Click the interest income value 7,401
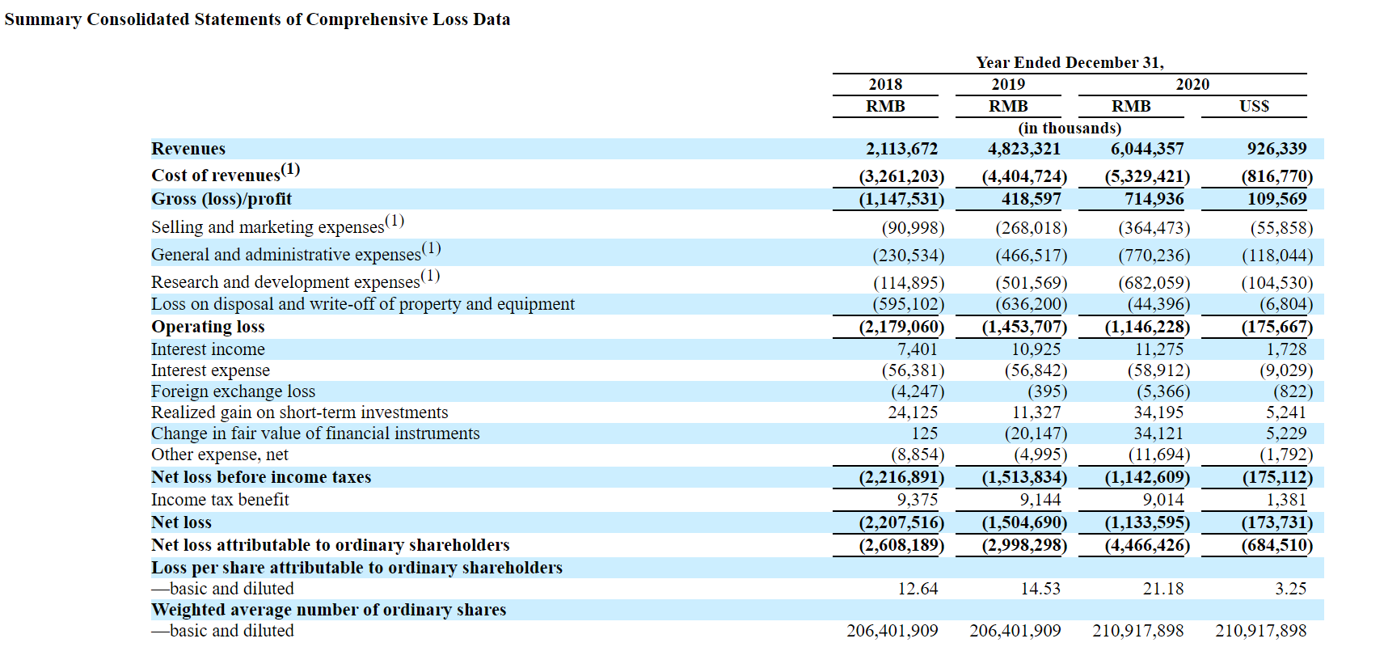Viewport: 1384px width, 647px height. tap(918, 349)
